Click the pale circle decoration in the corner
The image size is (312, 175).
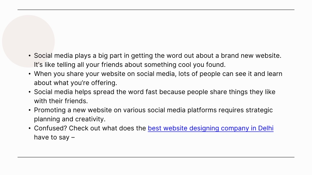point(28,41)
